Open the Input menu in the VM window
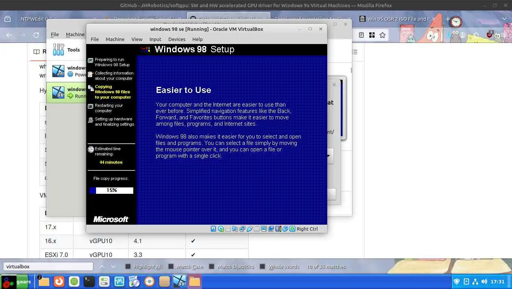 [155, 39]
